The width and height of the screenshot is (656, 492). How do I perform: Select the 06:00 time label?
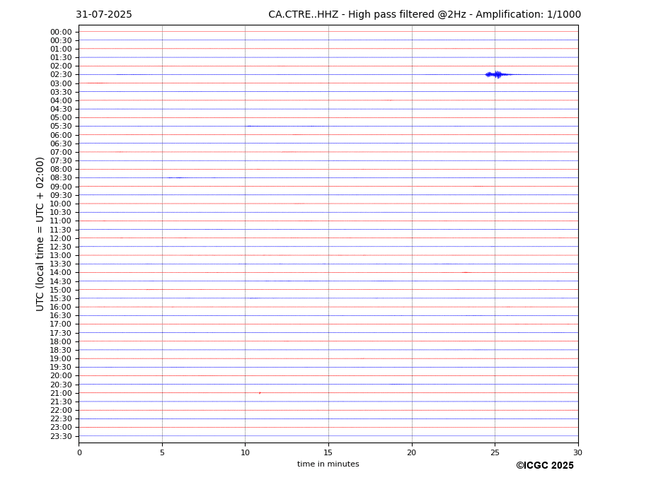[x=61, y=135]
